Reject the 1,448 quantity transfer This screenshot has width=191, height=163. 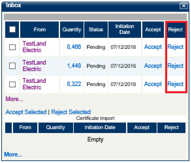click(x=175, y=66)
